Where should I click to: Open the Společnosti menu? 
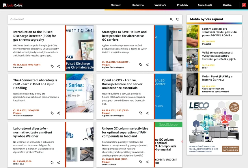coord(205,5)
